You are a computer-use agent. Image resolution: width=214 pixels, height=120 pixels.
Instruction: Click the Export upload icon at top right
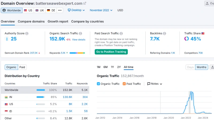pos(207,3)
